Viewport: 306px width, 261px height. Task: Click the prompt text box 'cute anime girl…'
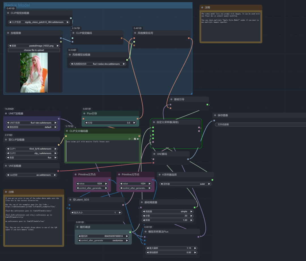(103, 151)
